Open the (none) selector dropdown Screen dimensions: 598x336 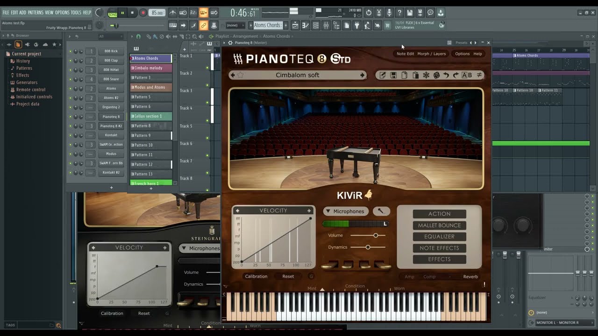click(x=235, y=25)
